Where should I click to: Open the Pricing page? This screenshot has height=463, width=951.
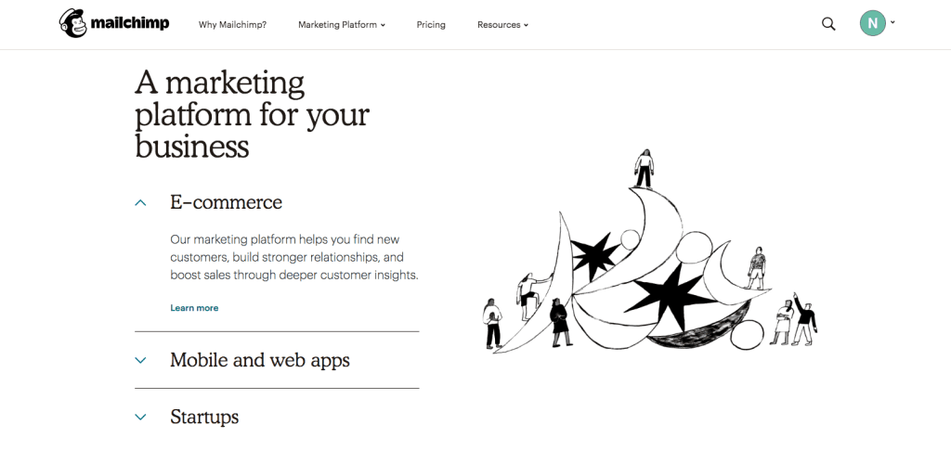click(x=431, y=25)
